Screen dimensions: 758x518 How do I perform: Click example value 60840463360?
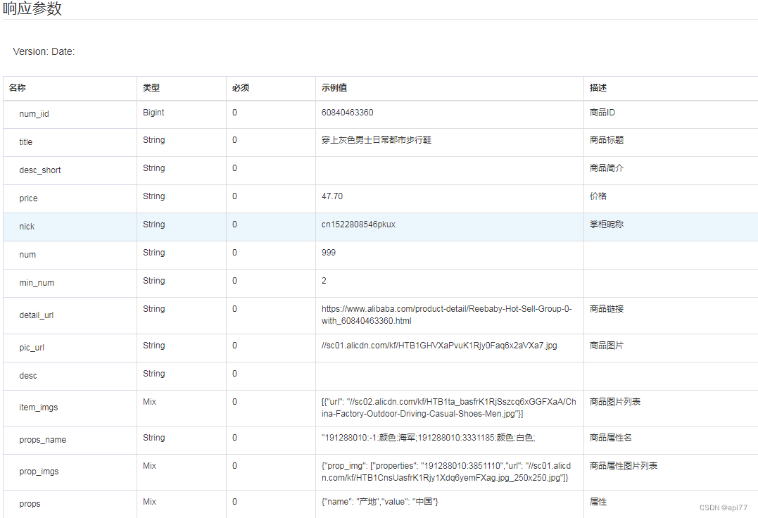pyautogui.click(x=347, y=113)
